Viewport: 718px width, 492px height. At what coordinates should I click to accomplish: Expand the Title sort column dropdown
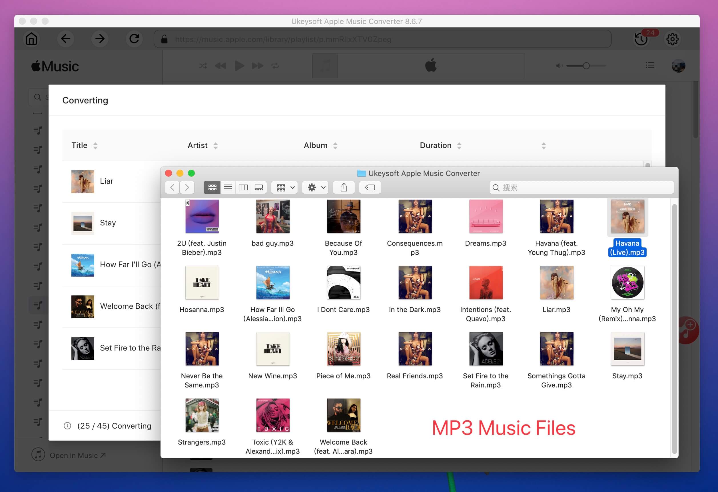96,145
